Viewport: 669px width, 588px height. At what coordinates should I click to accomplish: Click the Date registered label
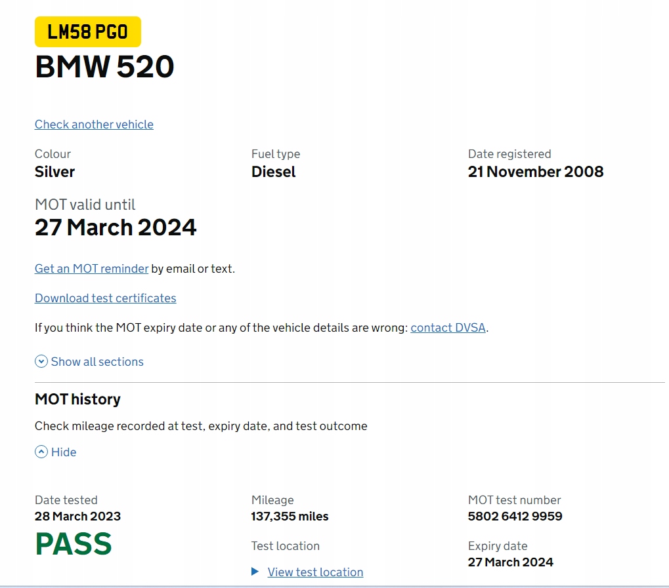pos(509,154)
